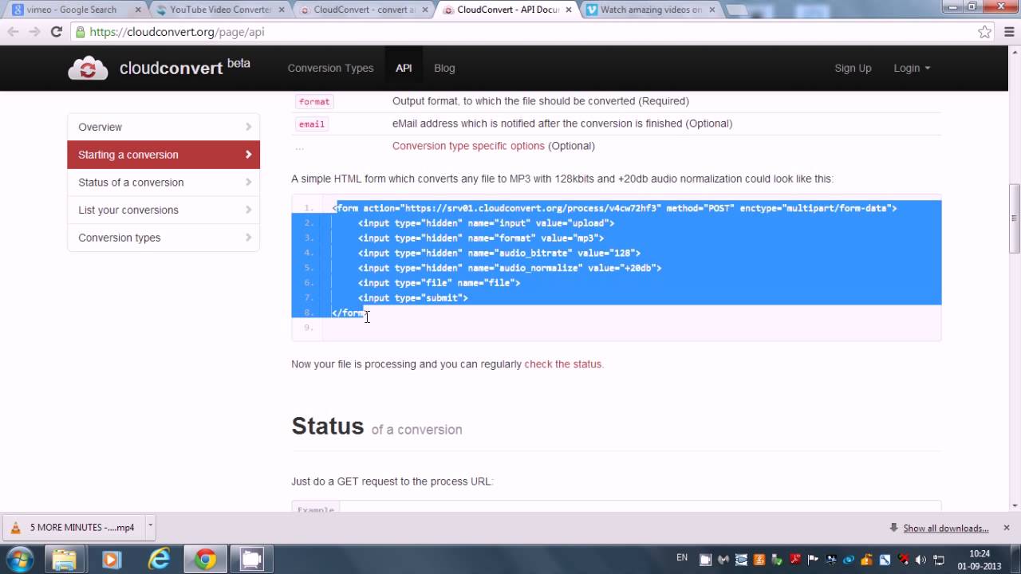The height and width of the screenshot is (574, 1021).
Task: Bookmark this page with the star icon
Action: [x=985, y=32]
